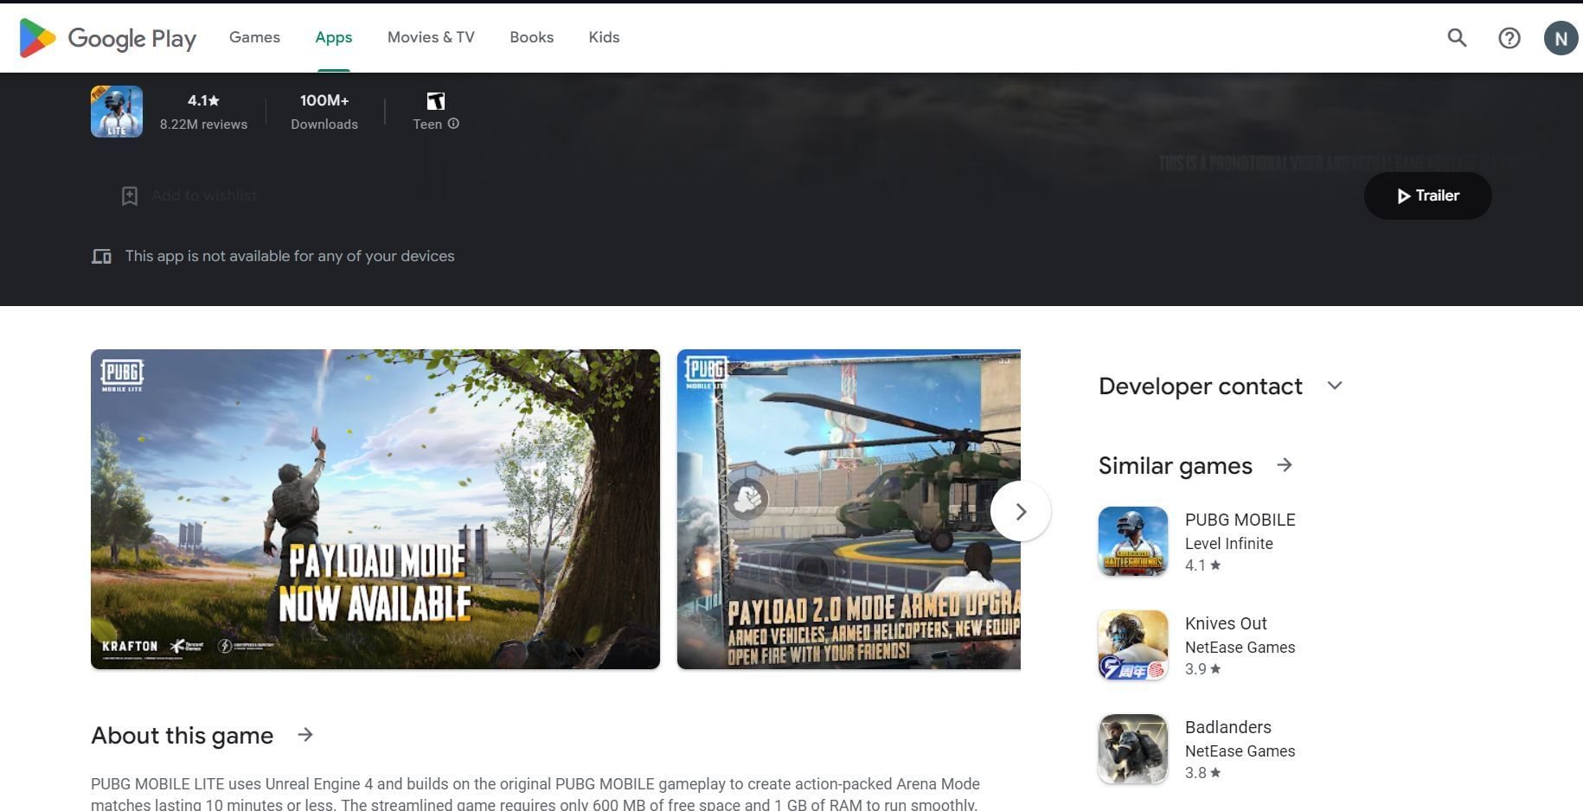Image resolution: width=1583 pixels, height=811 pixels.
Task: Switch to the Games tab
Action: (x=254, y=37)
